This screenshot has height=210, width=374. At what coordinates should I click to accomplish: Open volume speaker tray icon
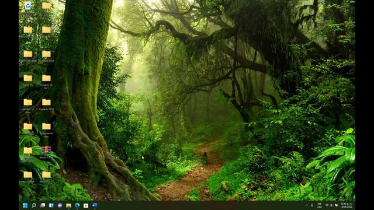331,205
